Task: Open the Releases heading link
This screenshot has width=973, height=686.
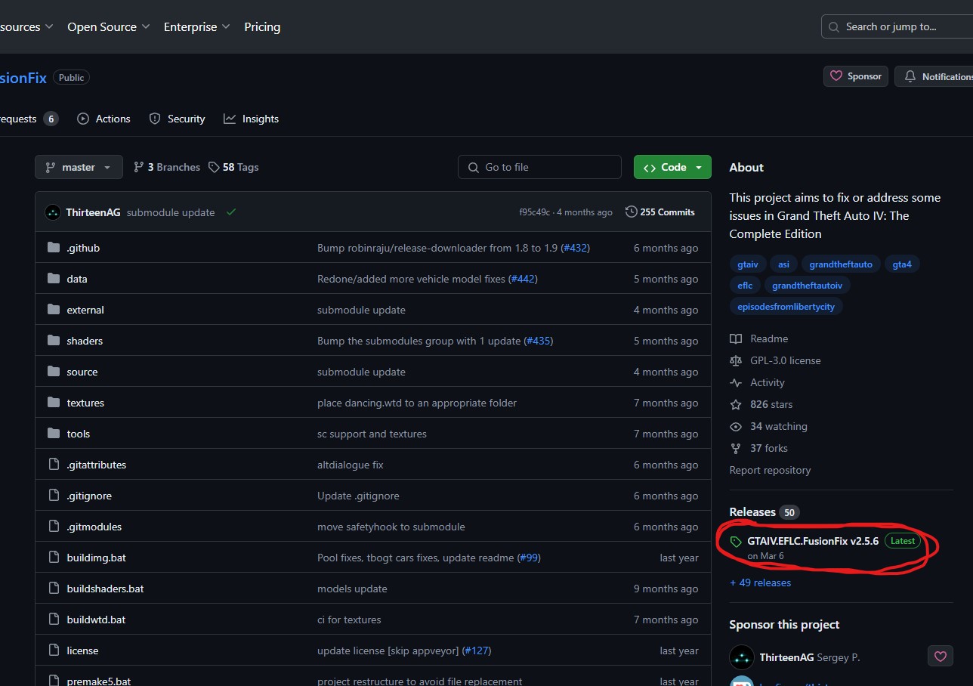Action: (x=752, y=511)
